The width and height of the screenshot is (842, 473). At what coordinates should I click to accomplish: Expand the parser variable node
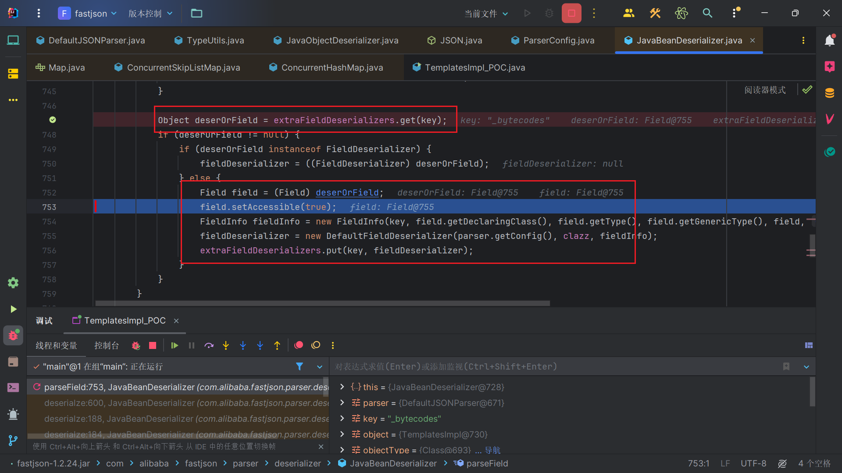click(x=342, y=403)
